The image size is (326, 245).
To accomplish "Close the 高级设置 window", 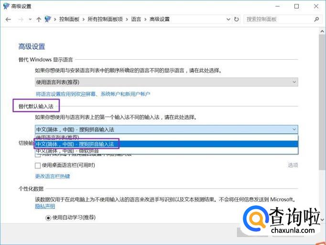I will tap(316, 6).
